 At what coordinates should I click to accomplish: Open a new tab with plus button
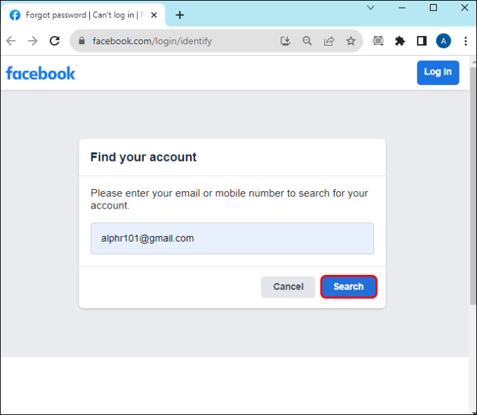click(180, 15)
